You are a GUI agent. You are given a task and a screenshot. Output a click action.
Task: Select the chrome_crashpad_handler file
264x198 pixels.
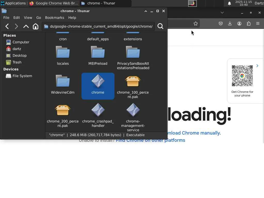click(98, 116)
